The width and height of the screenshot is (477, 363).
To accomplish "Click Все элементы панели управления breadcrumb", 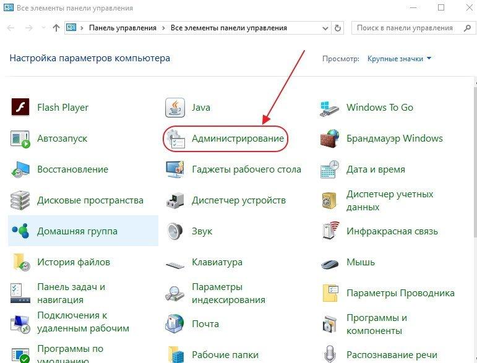I will tap(229, 28).
